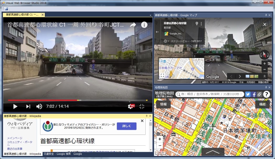Open the 最近の出来事 link
The image size is (275, 159).
click(15, 149)
